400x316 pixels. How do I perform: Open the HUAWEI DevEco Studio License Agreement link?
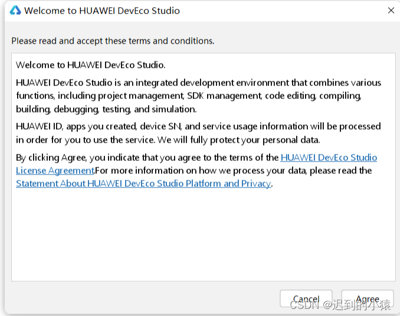329,157
